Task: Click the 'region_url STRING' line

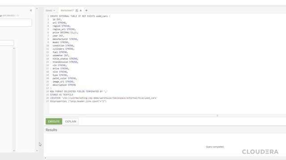Action: (x=64, y=29)
